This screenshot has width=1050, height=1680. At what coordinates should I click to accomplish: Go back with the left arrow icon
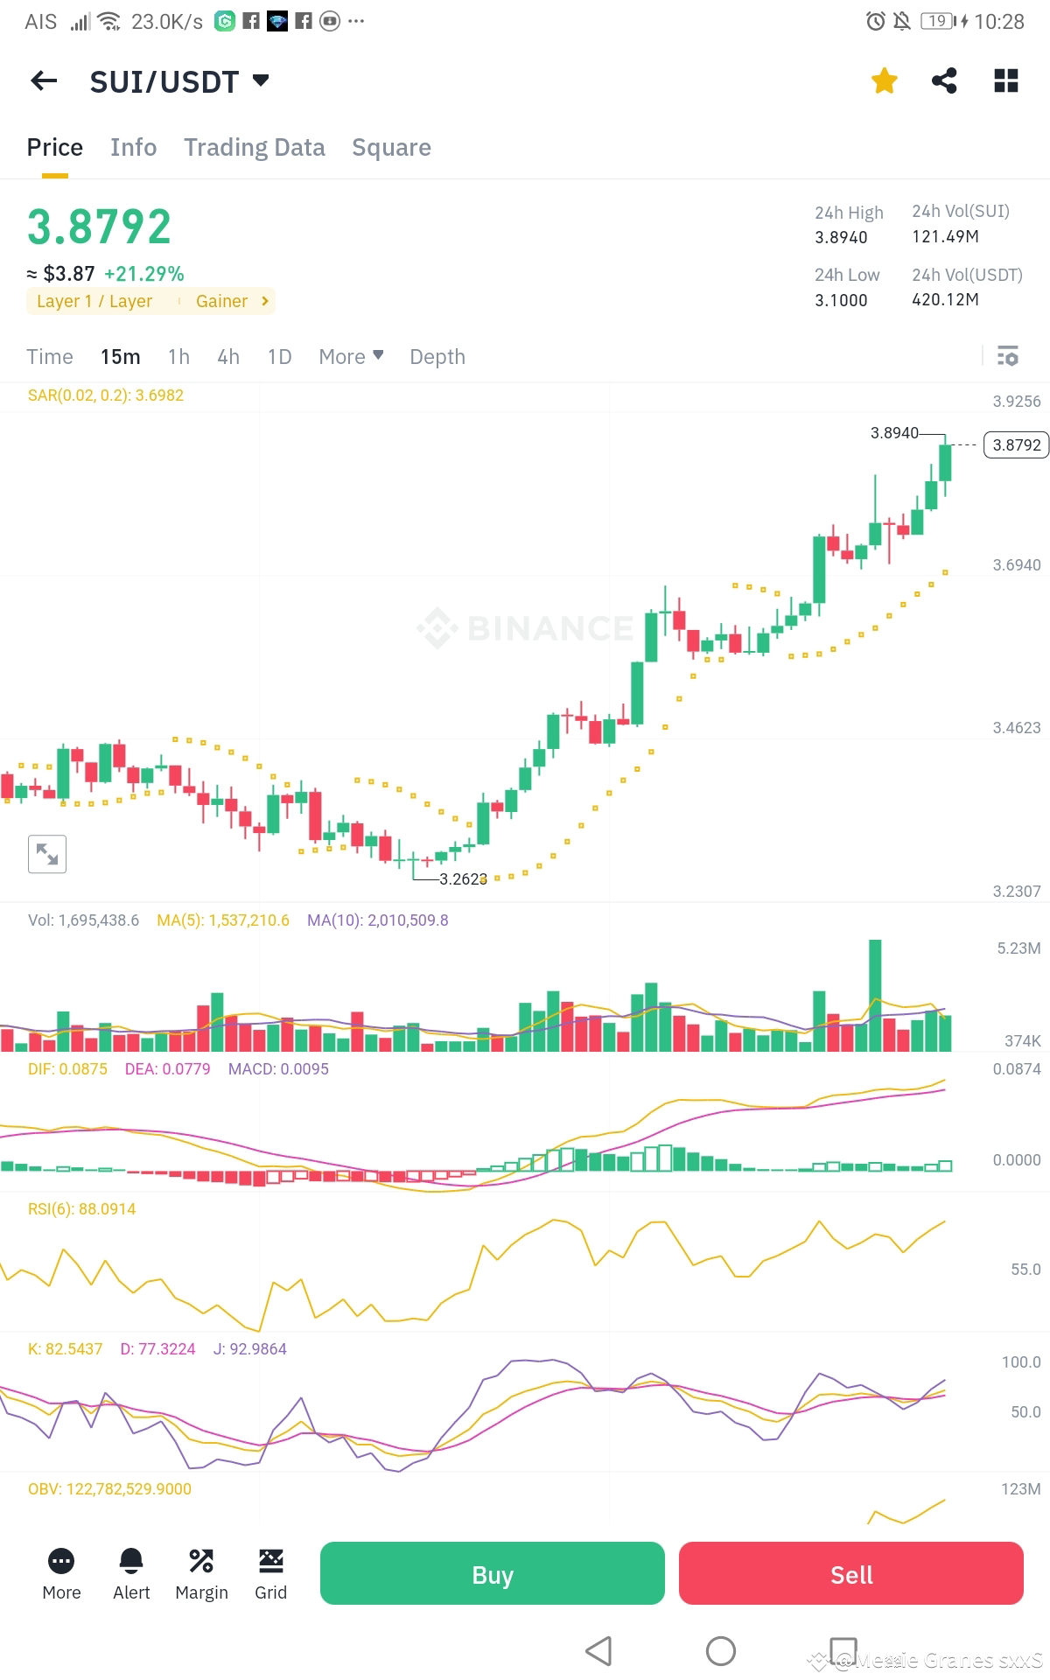(44, 81)
